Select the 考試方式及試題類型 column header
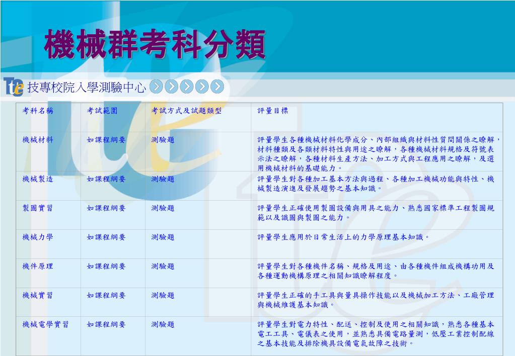 tap(186, 111)
